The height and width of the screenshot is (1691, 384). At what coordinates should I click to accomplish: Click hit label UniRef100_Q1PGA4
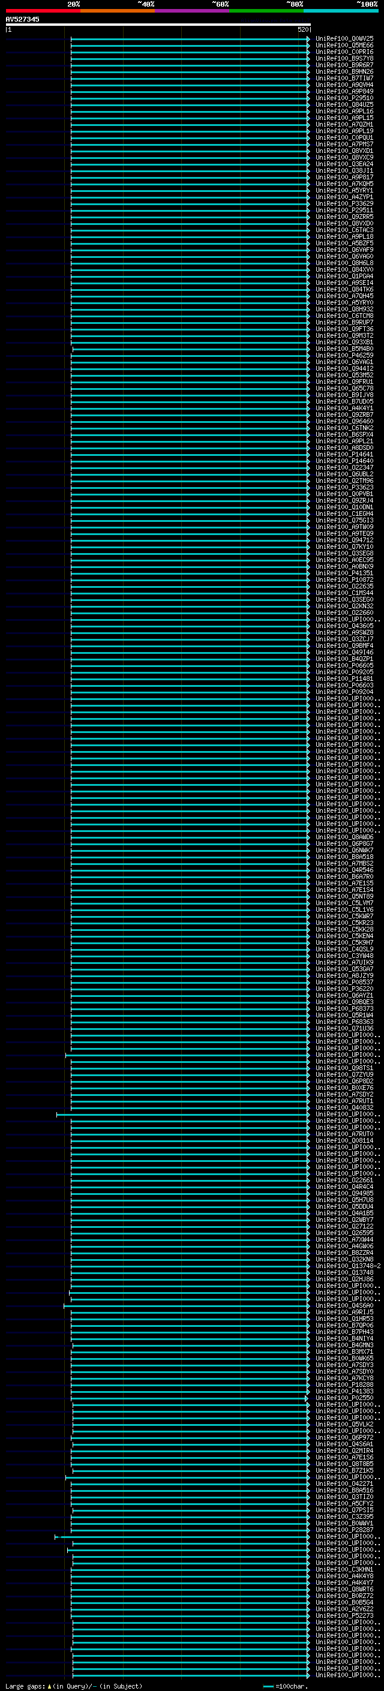tap(344, 276)
